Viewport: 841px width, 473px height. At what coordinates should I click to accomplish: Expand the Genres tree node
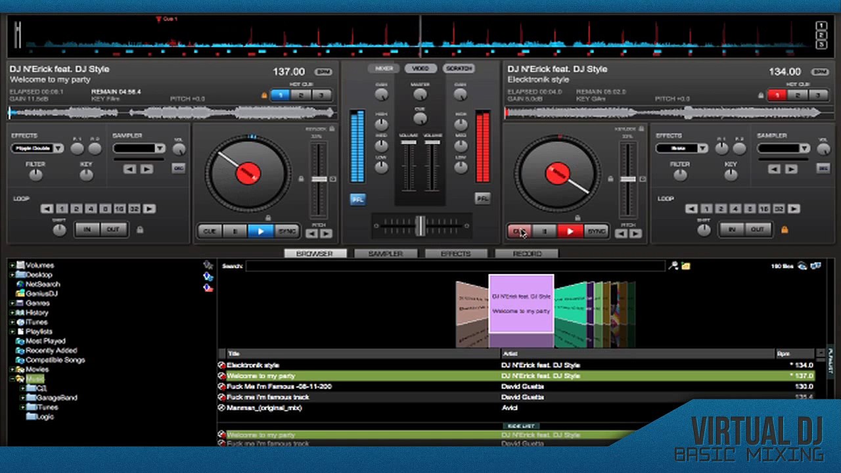12,304
